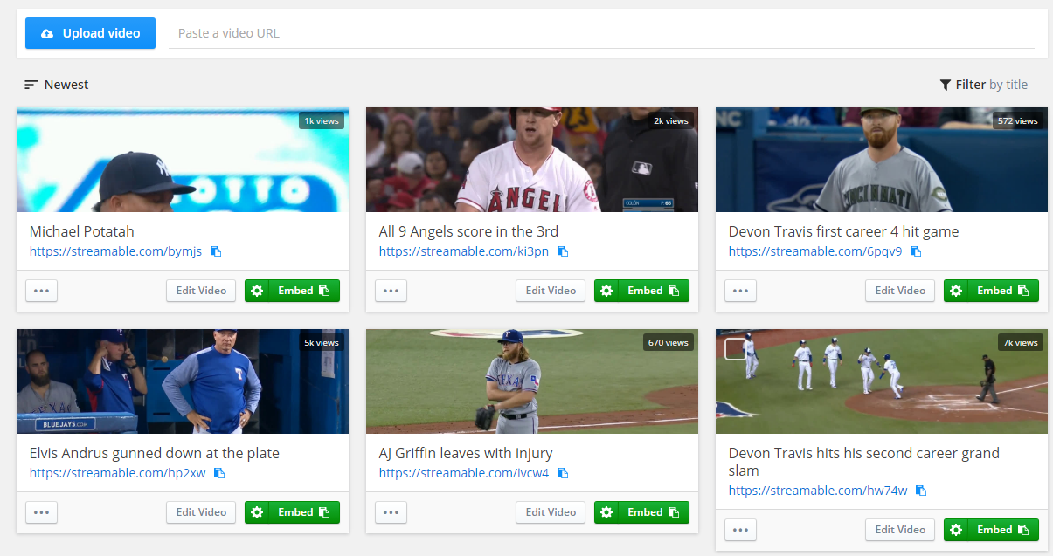1053x556 pixels.
Task: Copy link icon for Michael Potatah
Action: coord(216,251)
